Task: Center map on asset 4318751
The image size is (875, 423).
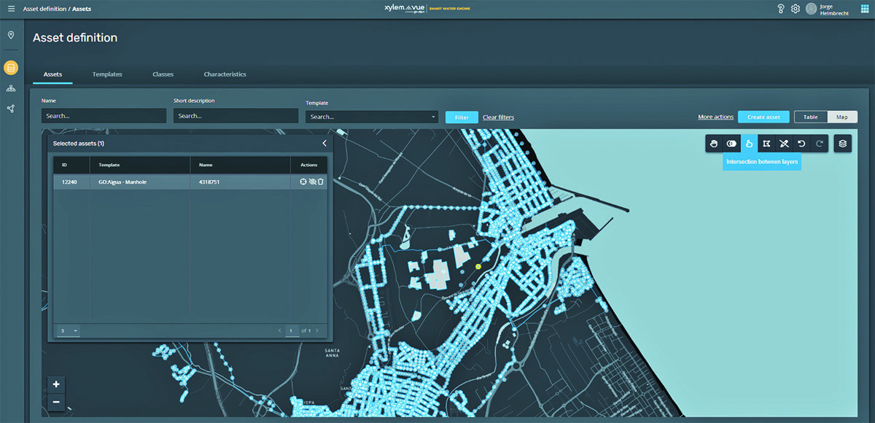Action: coord(303,182)
